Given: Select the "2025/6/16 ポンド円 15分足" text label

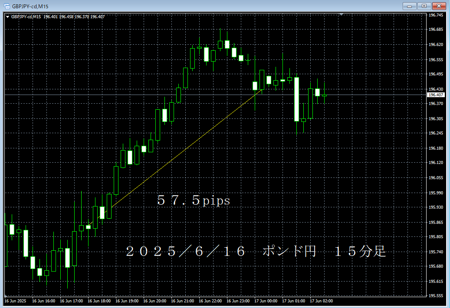Looking at the screenshot, I should [x=256, y=252].
